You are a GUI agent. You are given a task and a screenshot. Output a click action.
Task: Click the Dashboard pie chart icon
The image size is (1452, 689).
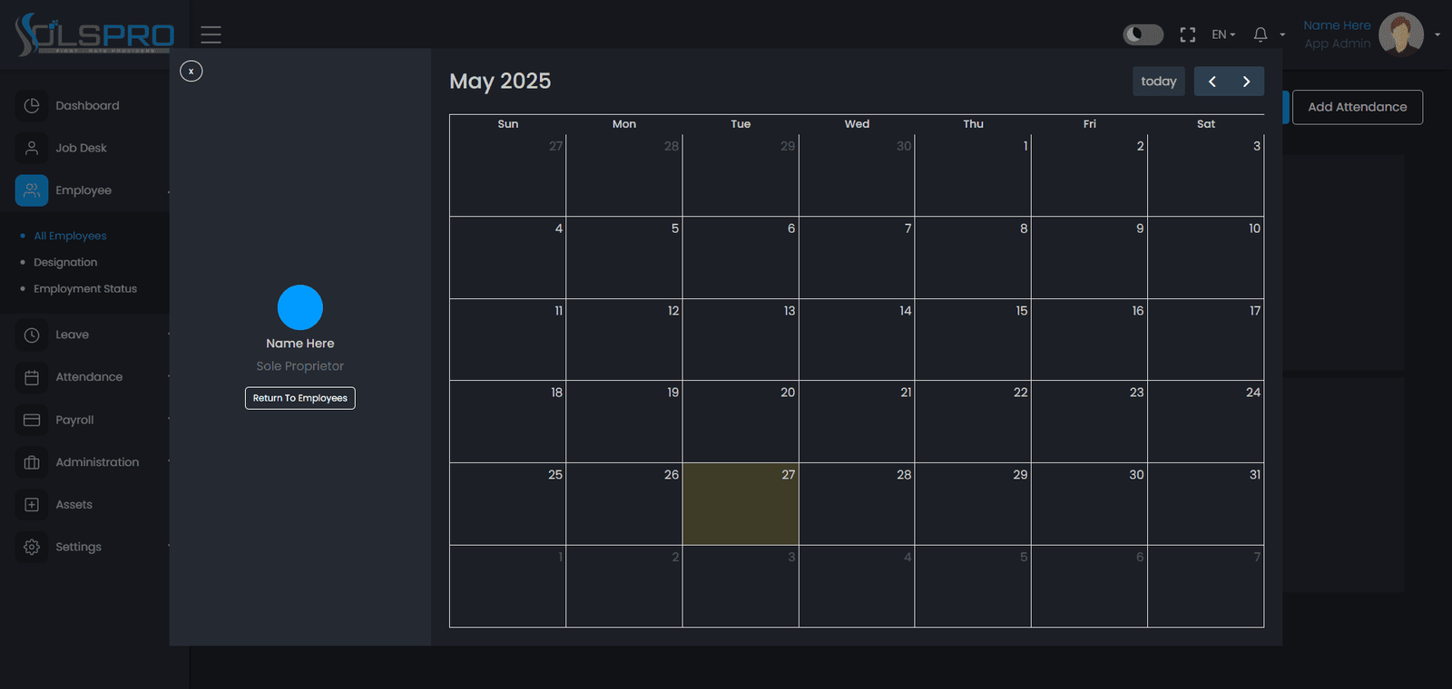point(32,105)
